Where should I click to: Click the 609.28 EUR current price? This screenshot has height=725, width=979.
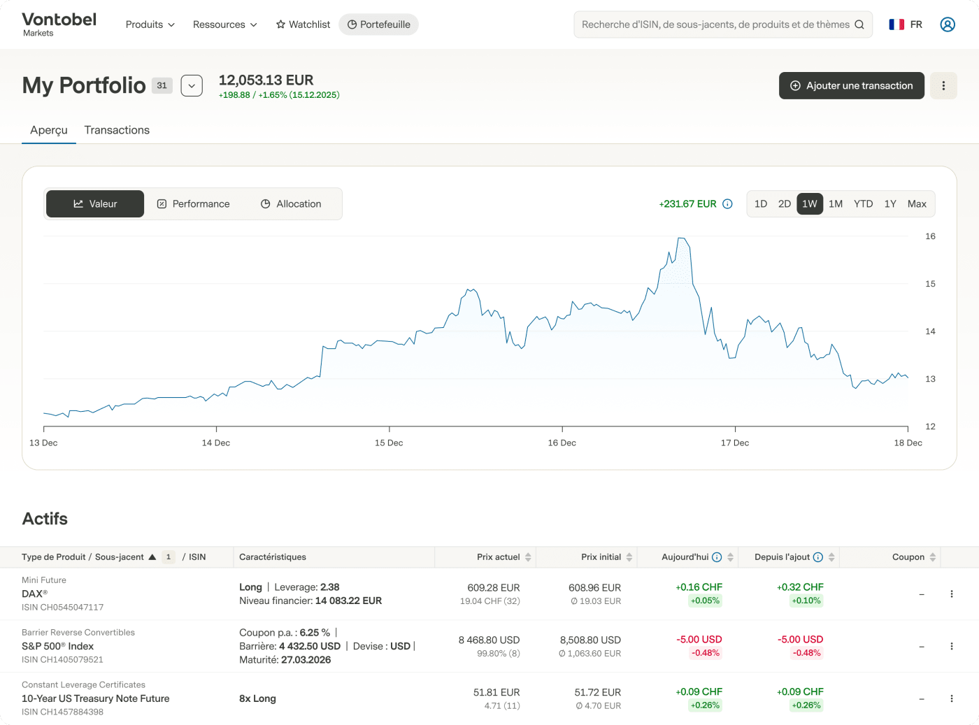(x=494, y=588)
